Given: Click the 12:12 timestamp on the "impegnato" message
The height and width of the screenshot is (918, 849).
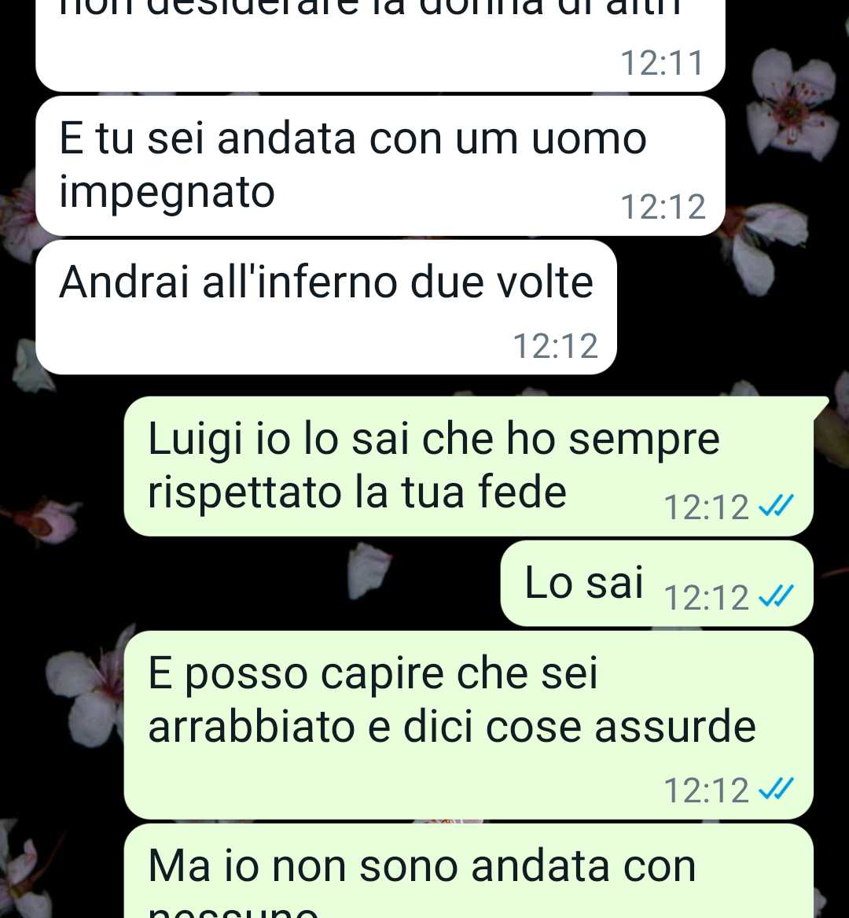Looking at the screenshot, I should pos(663,207).
